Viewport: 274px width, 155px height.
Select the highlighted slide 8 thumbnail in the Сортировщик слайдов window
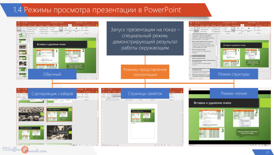coord(59,114)
